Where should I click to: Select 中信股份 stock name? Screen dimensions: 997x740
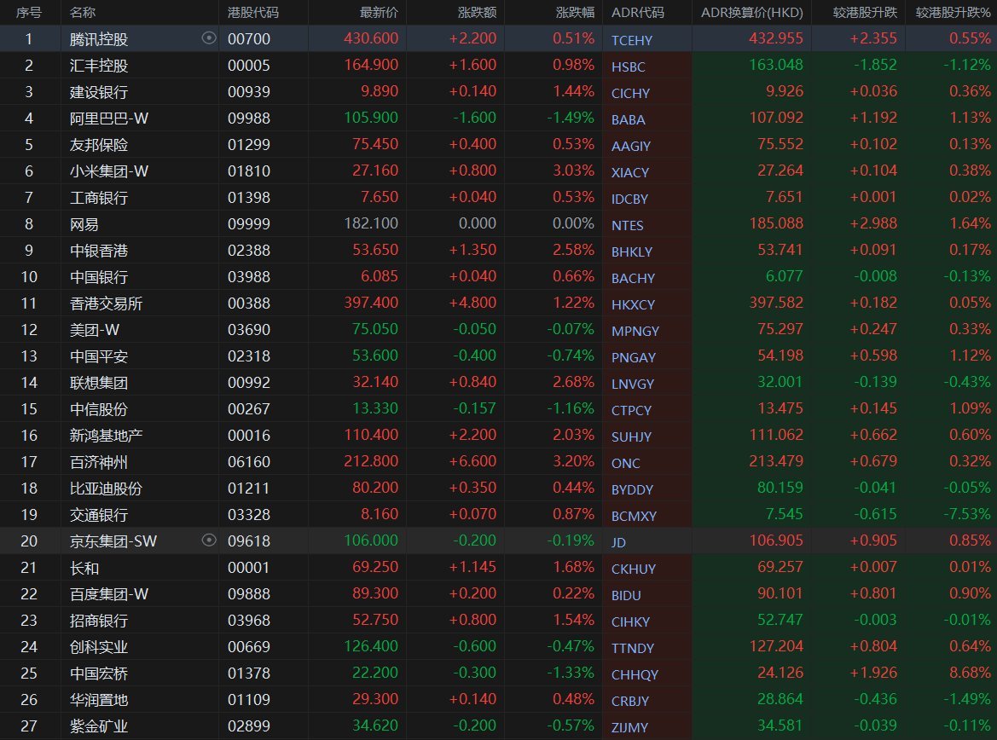click(x=99, y=408)
